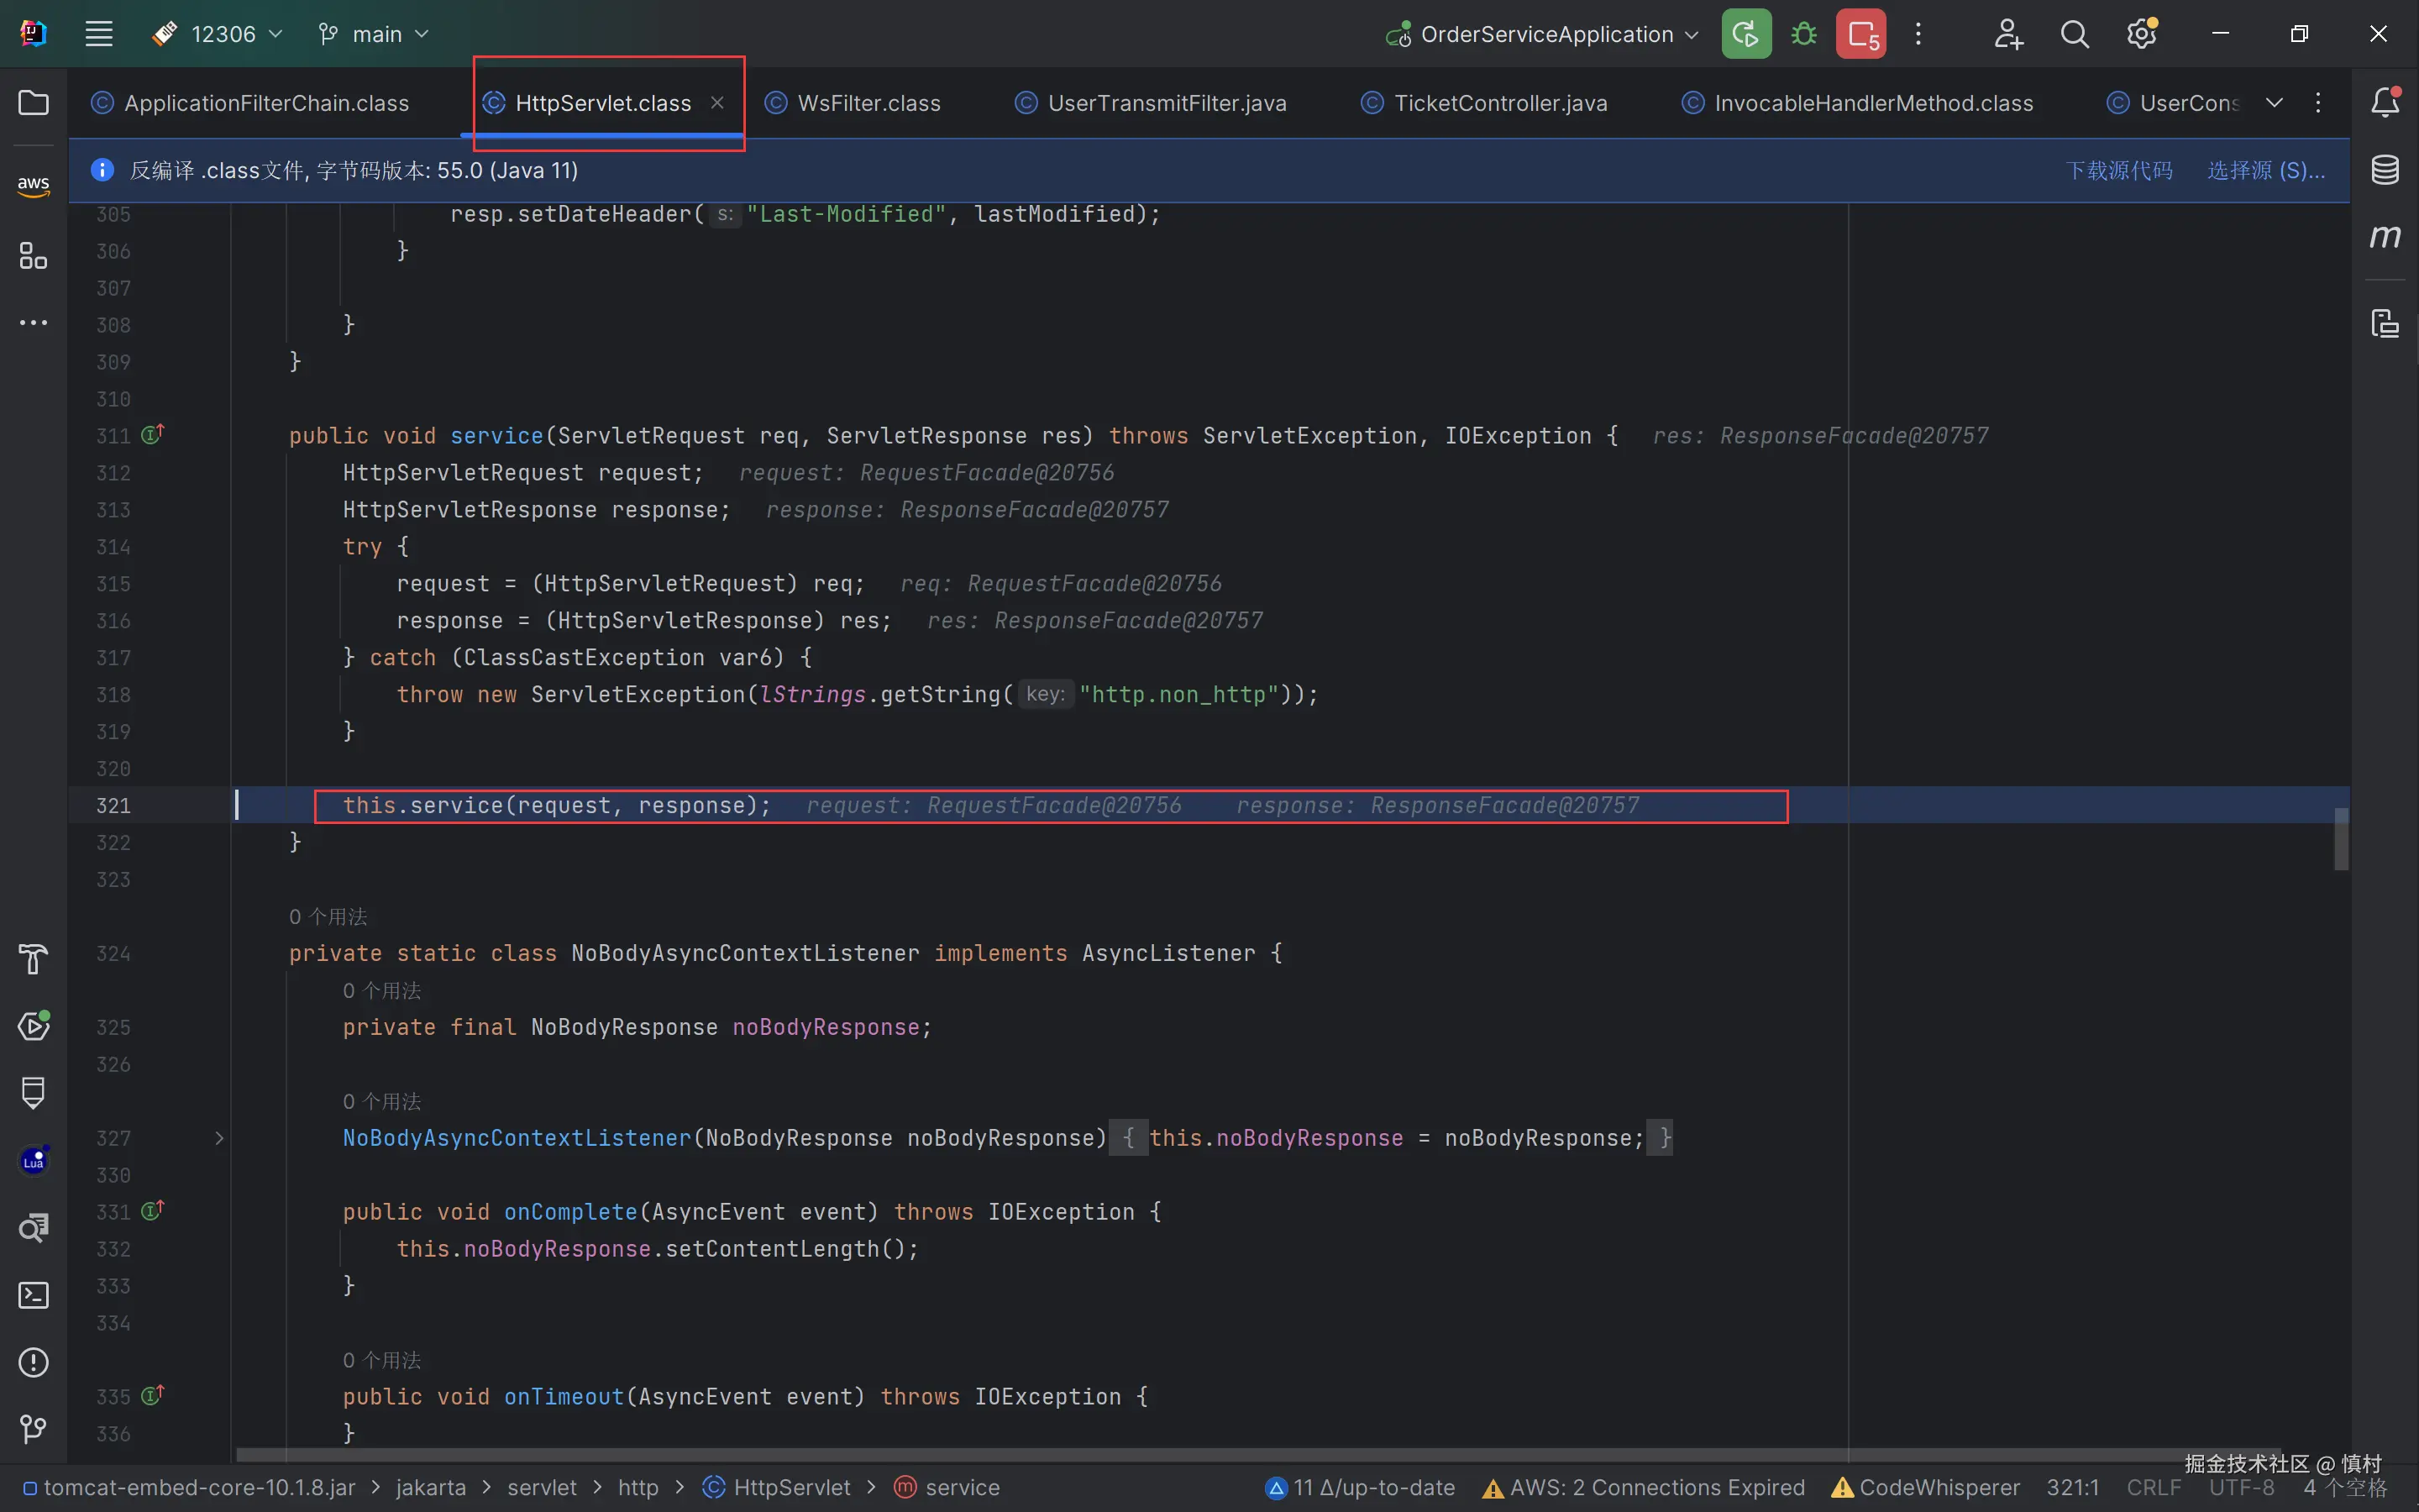Expand the folded constructor at line 327
This screenshot has width=2419, height=1512.
coord(219,1138)
